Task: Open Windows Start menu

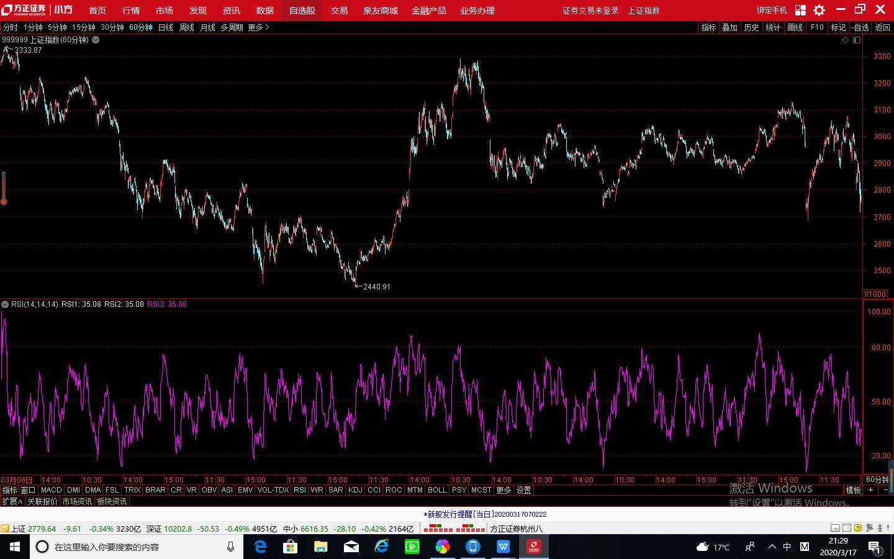Action: (x=14, y=547)
